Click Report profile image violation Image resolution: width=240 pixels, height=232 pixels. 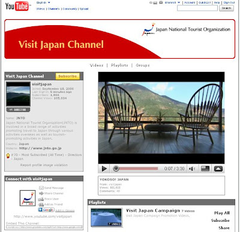click(44, 165)
